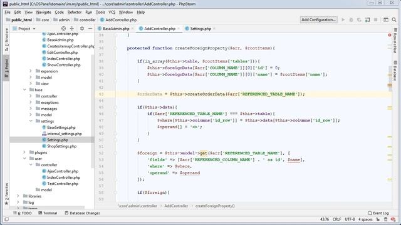This screenshot has width=401, height=225.
Task: Collapse the base folder
Action: click(x=24, y=90)
